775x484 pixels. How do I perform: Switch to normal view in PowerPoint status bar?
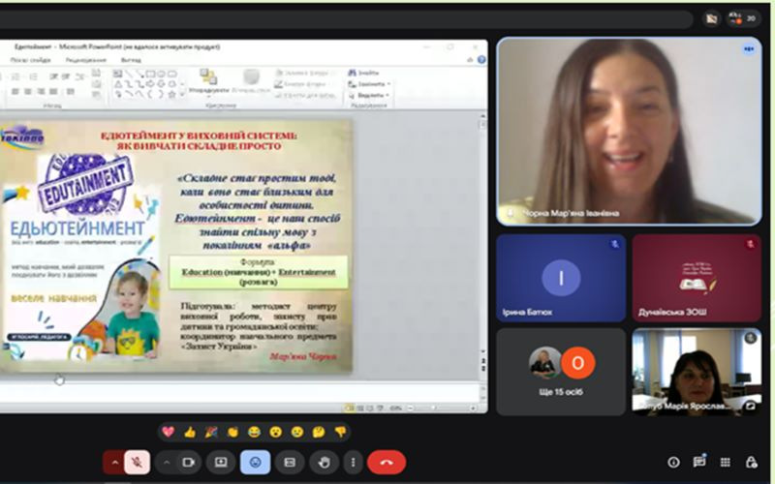click(350, 408)
